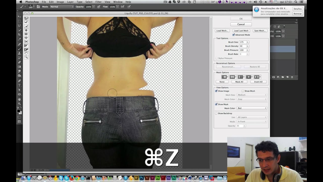The height and width of the screenshot is (182, 323).
Task: Select the Eyedropper tool
Action: (x=19, y=39)
